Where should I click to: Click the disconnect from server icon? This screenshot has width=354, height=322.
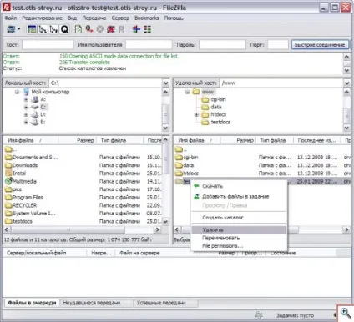pyautogui.click(x=111, y=29)
